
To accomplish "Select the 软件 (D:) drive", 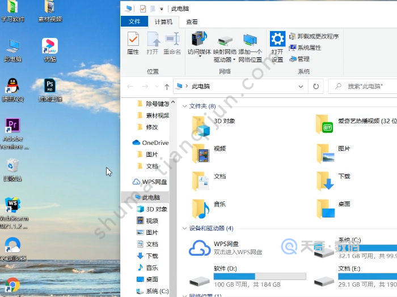I will (x=248, y=276).
